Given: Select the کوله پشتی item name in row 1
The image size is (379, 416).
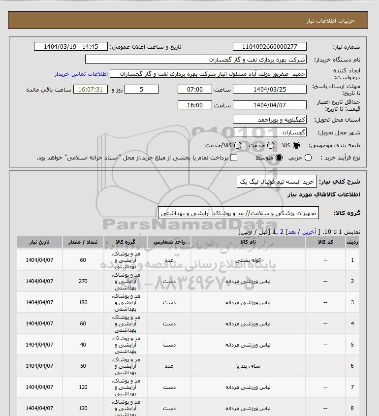Looking at the screenshot, I should tap(248, 260).
